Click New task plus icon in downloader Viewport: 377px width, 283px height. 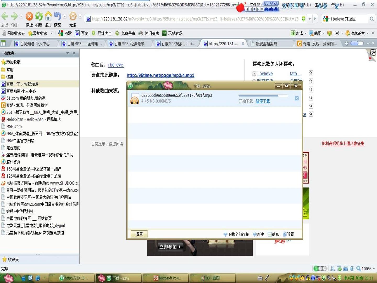pos(258,234)
